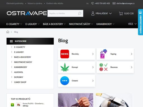Screen dimensions: 143x107
Task: Click the red NEWS icon
Action: 65,54
